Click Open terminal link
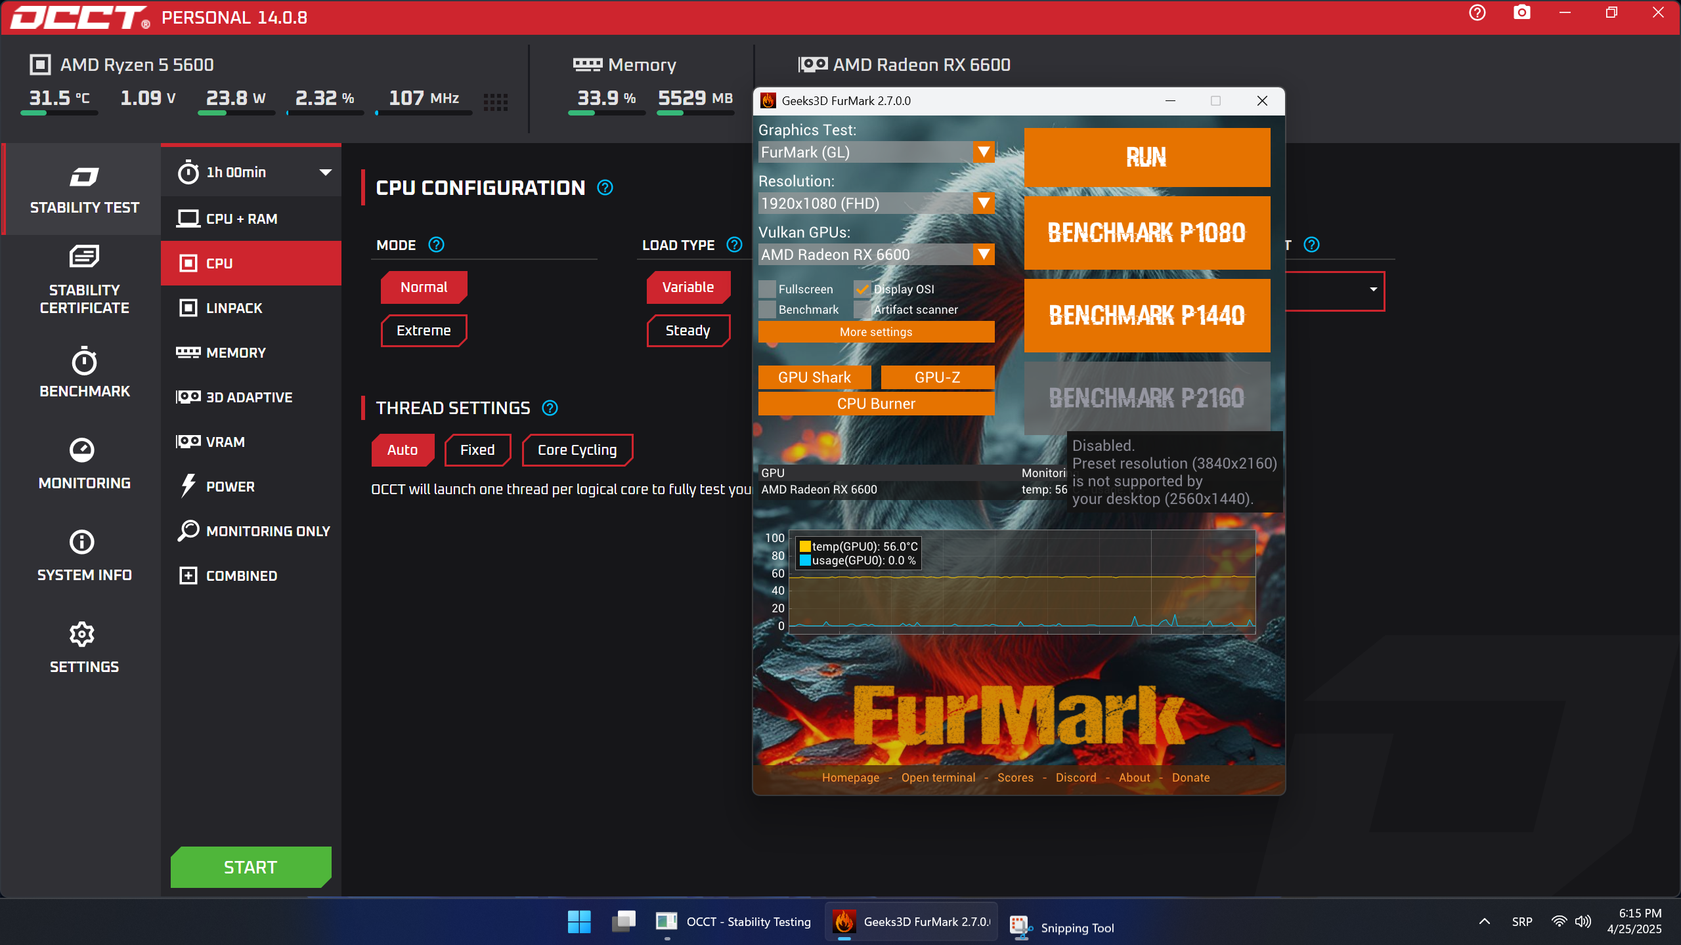1681x945 pixels. click(x=938, y=778)
